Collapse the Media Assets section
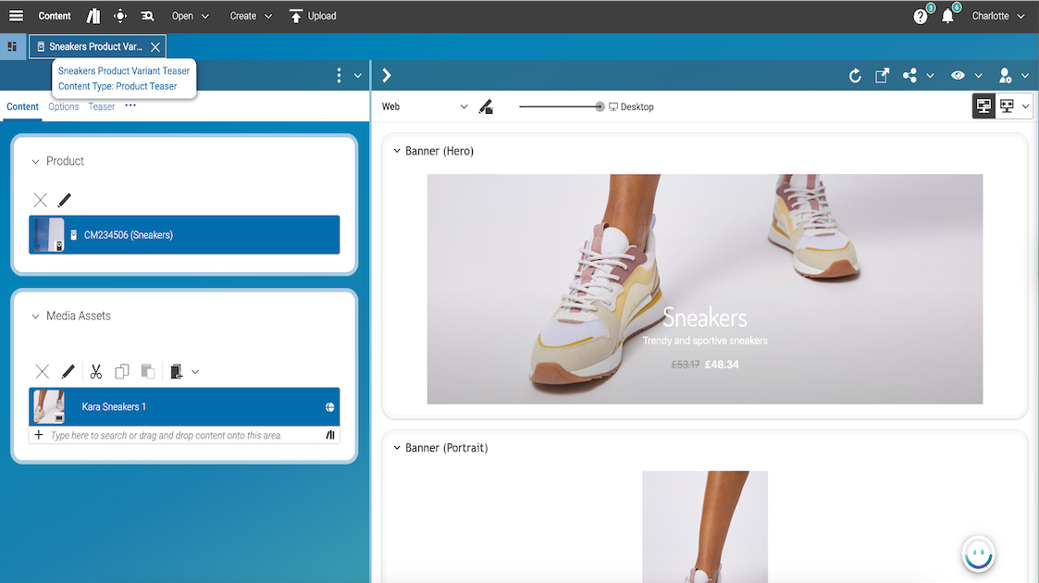This screenshot has width=1039, height=583. (36, 316)
